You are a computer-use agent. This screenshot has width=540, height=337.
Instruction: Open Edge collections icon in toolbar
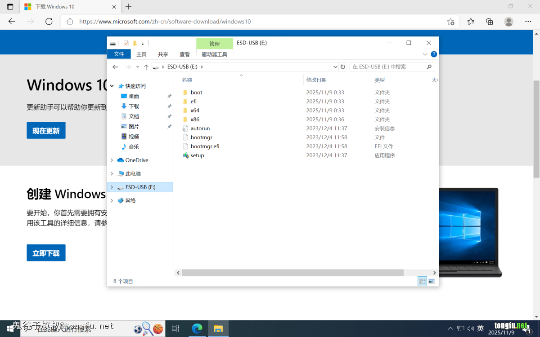coord(490,21)
